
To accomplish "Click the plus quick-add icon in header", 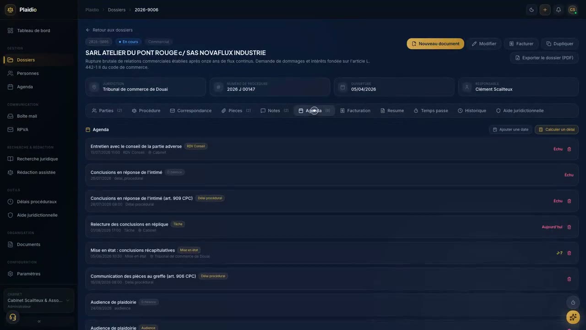I will pyautogui.click(x=545, y=10).
